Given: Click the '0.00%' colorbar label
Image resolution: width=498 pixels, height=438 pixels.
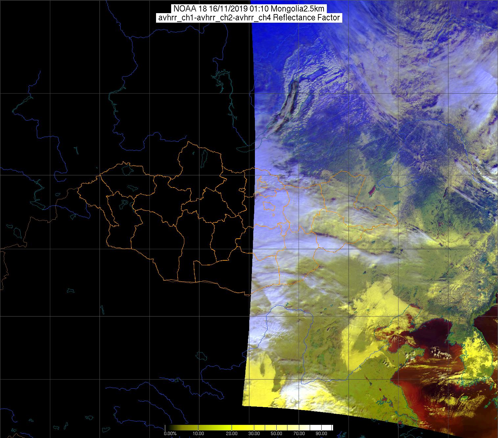Looking at the screenshot, I should pyautogui.click(x=170, y=434).
